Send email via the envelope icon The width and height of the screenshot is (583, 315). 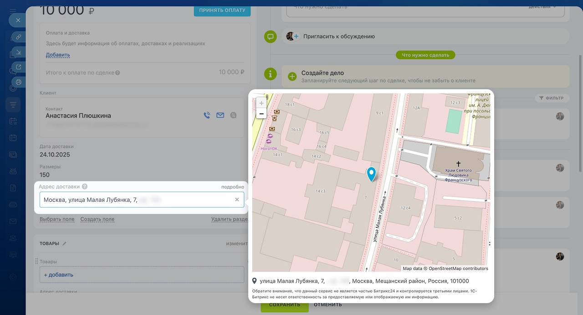tap(220, 116)
